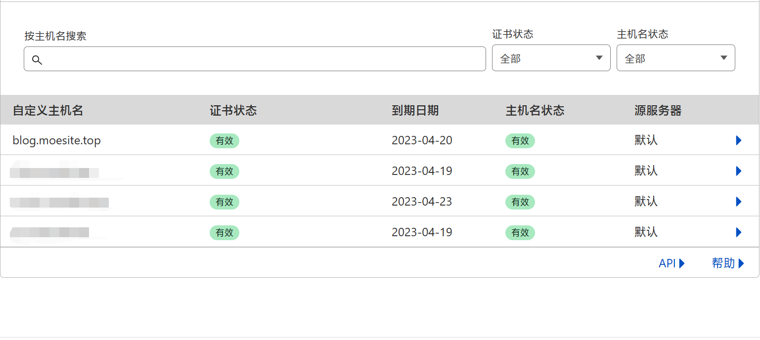760x340 pixels.
Task: Click the magnifier icon in hostname search
Action: click(37, 60)
